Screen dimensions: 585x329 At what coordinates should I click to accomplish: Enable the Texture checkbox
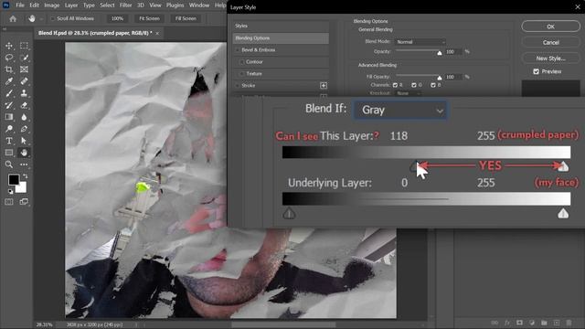pyautogui.click(x=241, y=74)
